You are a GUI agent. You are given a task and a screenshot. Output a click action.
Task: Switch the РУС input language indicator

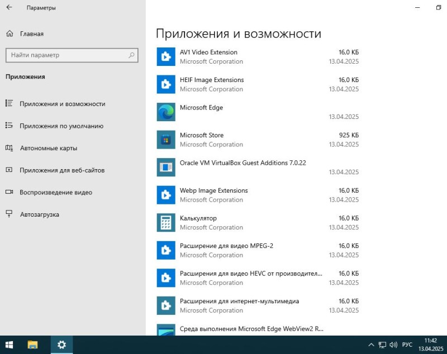tap(407, 345)
